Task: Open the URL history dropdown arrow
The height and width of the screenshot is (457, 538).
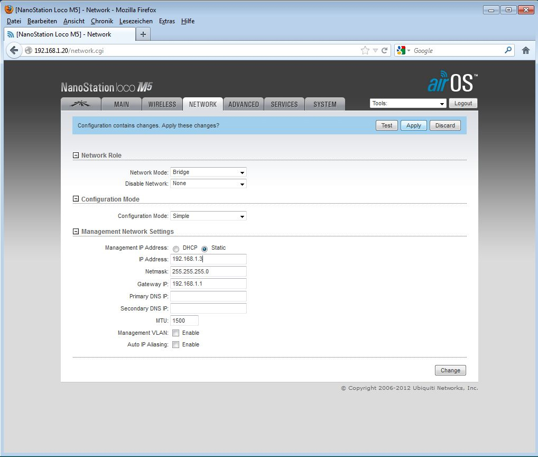Action: pyautogui.click(x=375, y=51)
